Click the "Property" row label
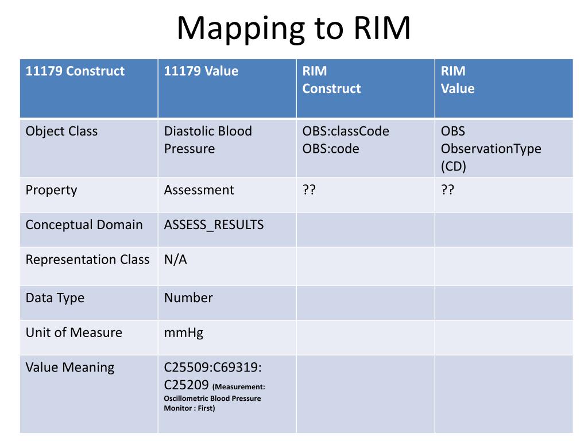 pyautogui.click(x=51, y=190)
